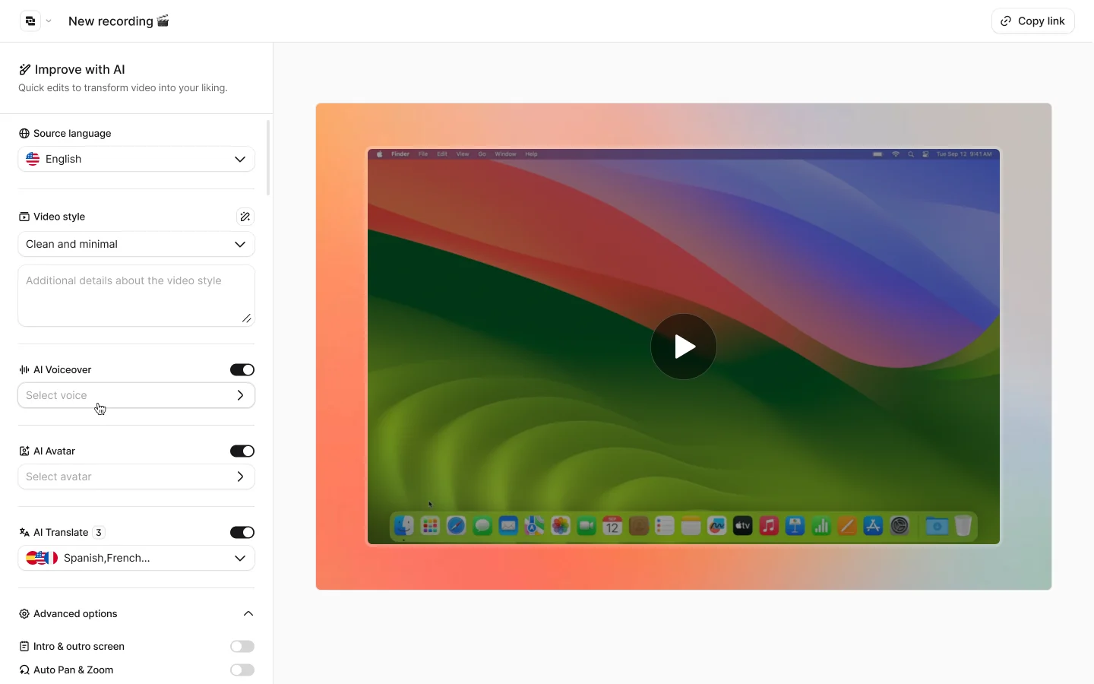Click the AI Translate language icon
This screenshot has width=1094, height=684.
[24, 533]
